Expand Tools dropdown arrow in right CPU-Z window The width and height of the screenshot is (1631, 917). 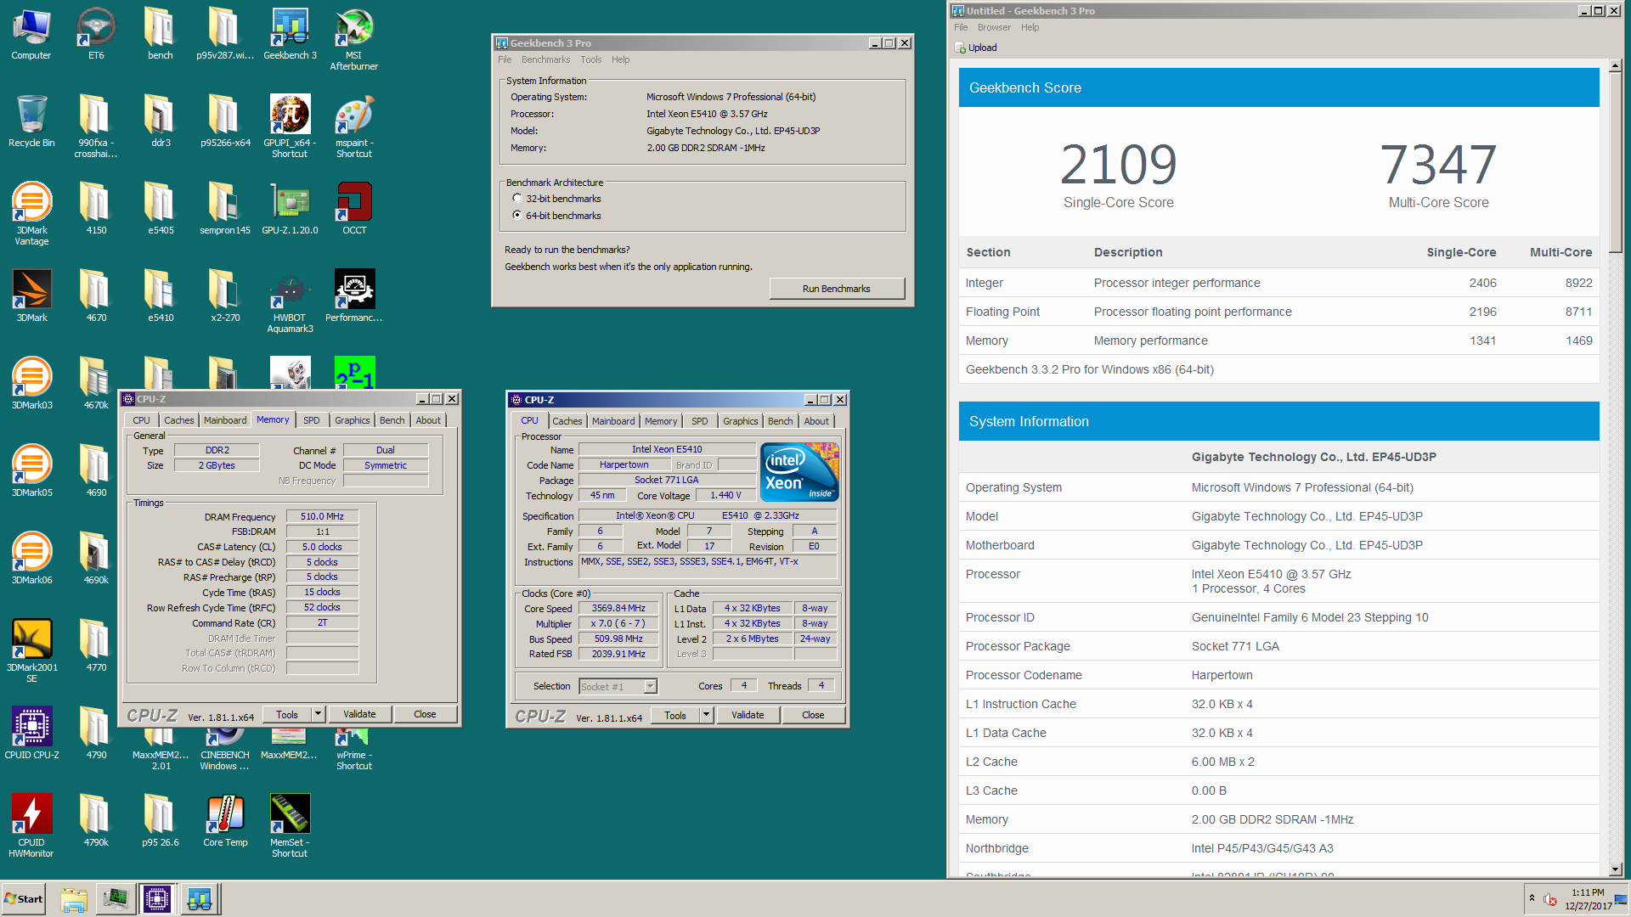coord(706,715)
